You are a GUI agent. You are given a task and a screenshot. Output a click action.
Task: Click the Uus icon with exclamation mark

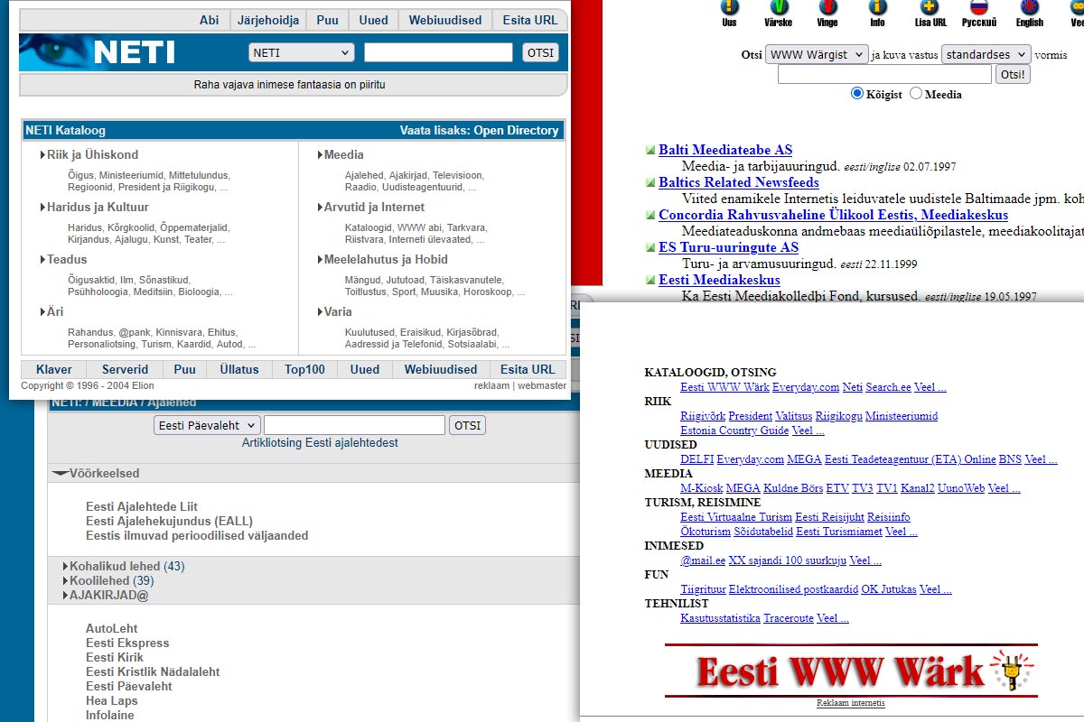pyautogui.click(x=729, y=8)
